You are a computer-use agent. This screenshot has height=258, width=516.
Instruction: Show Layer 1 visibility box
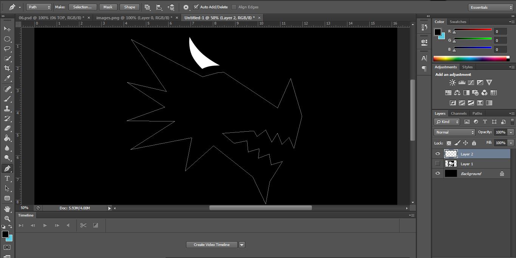[438, 164]
